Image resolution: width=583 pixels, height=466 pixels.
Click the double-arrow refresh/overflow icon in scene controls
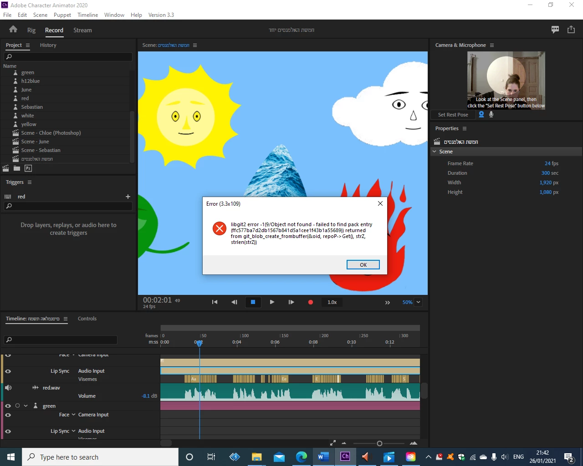click(388, 303)
